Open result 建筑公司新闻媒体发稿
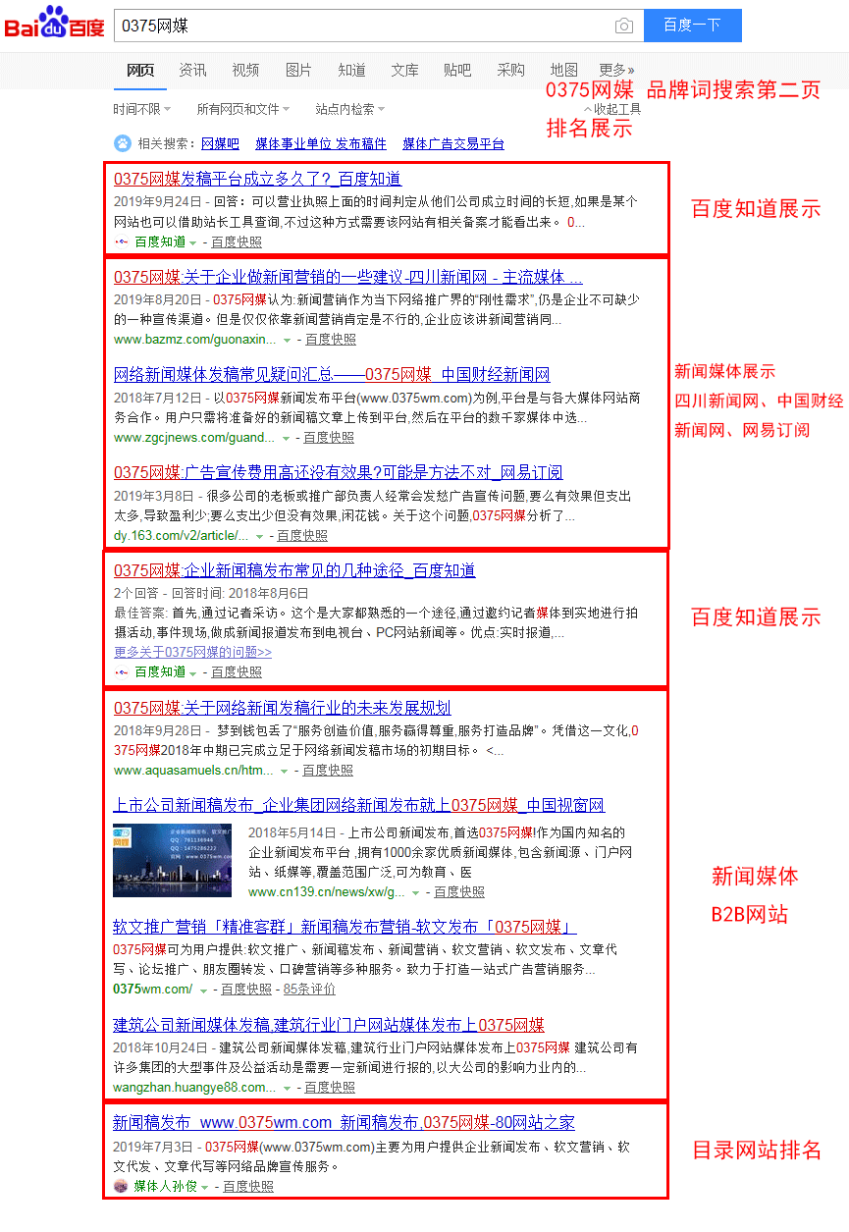This screenshot has width=849, height=1232. pos(329,1025)
